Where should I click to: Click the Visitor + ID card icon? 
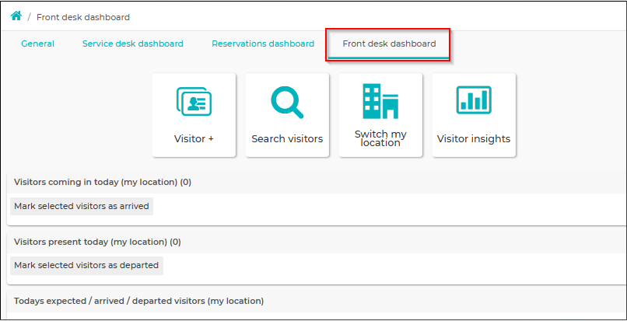194,102
